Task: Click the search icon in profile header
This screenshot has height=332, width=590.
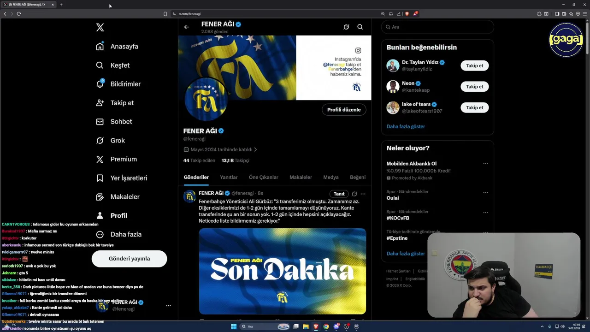Action: [360, 27]
